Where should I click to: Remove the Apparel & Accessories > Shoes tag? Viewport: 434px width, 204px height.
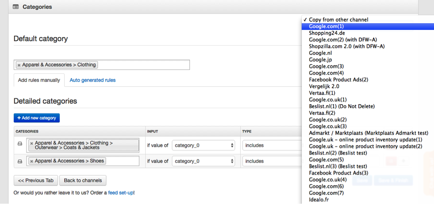[31, 161]
